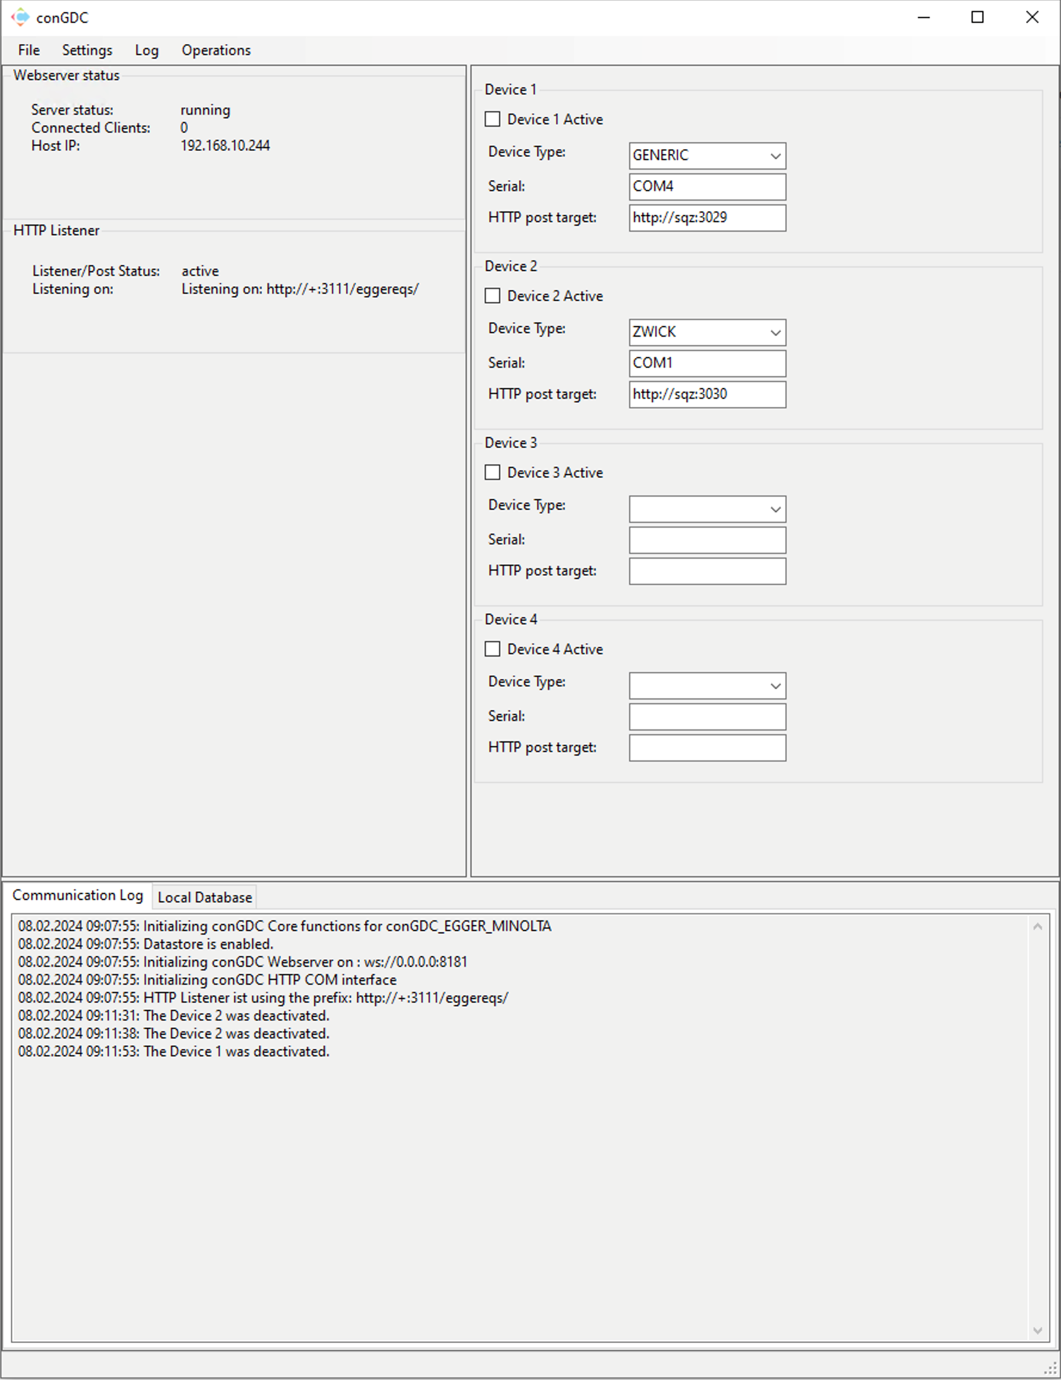Switch to the Local Database tab
This screenshot has height=1380, width=1061.
pos(204,898)
